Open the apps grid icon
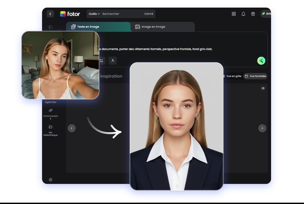Viewport: 304px width, 204px height. tap(234, 14)
